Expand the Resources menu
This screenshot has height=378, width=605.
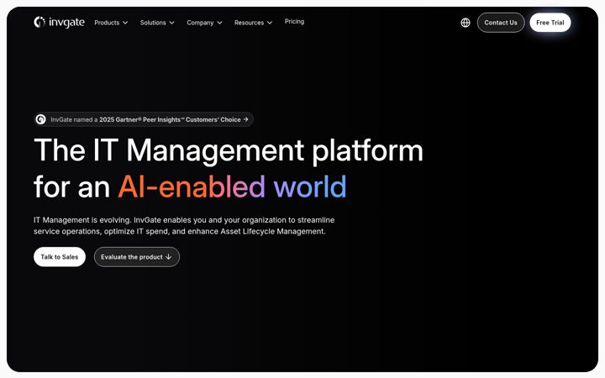coord(253,23)
